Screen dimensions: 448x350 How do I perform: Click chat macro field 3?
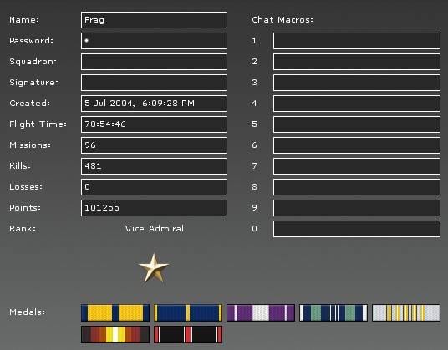[357, 83]
